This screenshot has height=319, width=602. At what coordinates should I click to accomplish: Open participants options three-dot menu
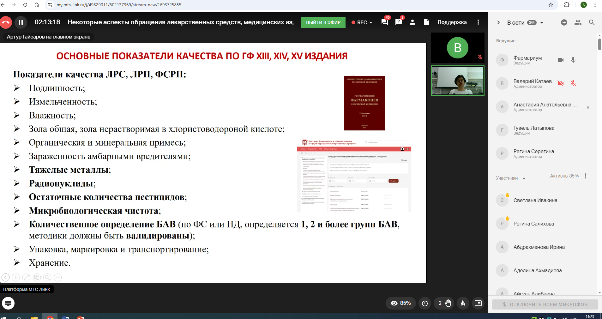[586, 176]
